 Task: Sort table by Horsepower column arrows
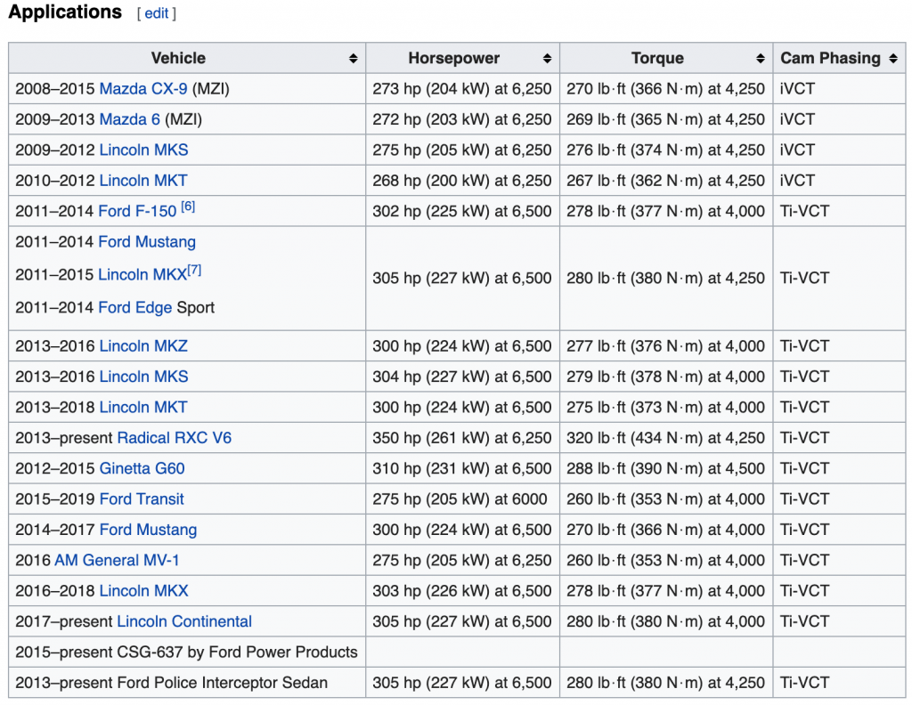547,58
